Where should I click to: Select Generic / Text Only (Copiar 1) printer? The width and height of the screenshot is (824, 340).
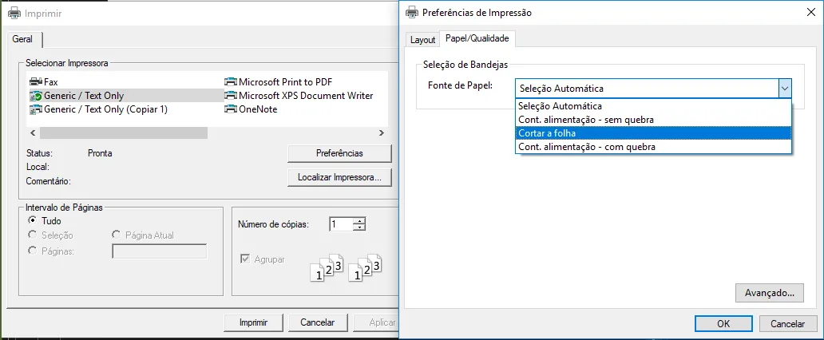click(x=99, y=109)
